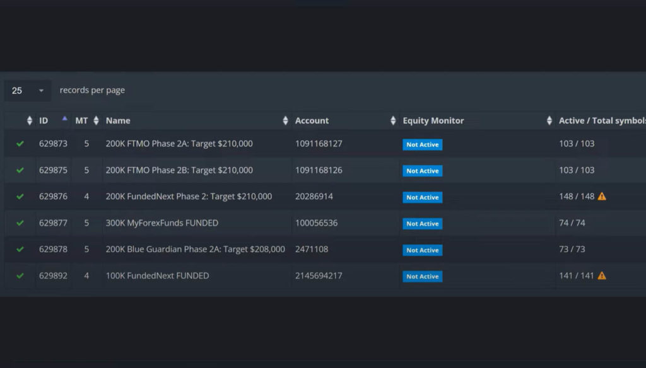
Task: Select '200K FTMO Phase 2B: Target $210,000'
Action: (179, 170)
